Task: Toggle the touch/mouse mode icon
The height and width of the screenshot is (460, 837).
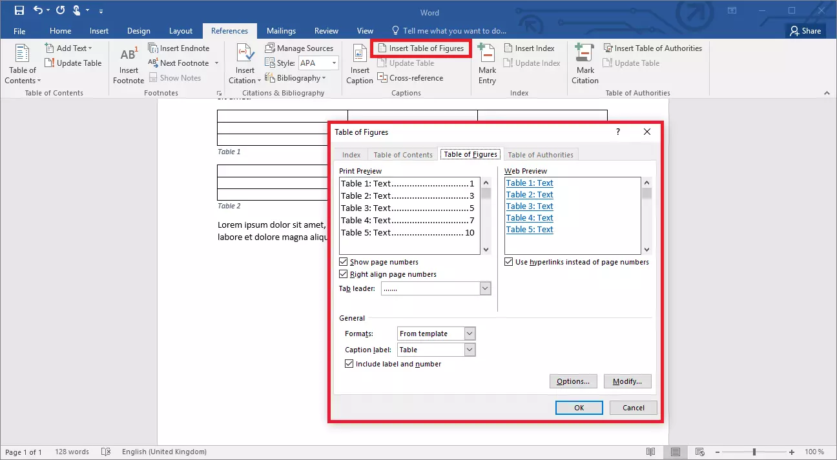Action: tap(77, 10)
